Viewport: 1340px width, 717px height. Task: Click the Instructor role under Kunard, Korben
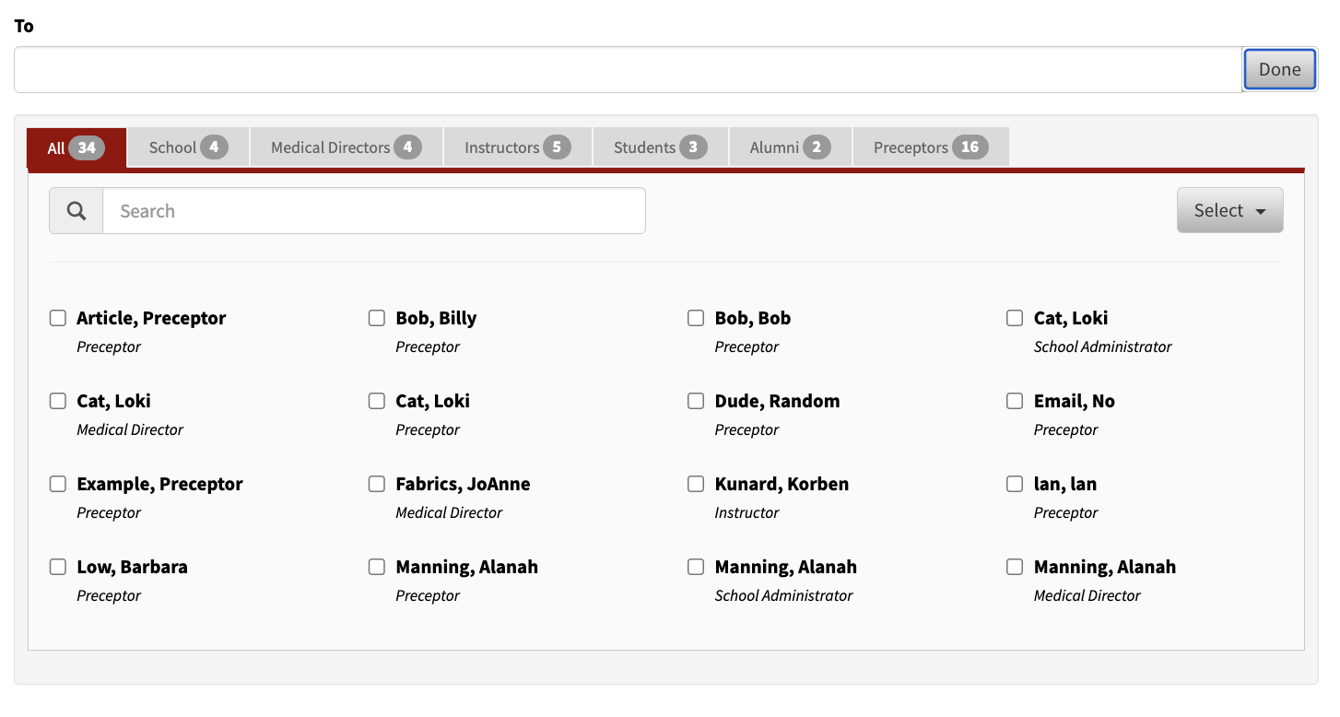(x=746, y=512)
